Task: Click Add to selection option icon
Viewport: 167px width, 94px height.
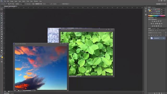Action: tap(9, 4)
